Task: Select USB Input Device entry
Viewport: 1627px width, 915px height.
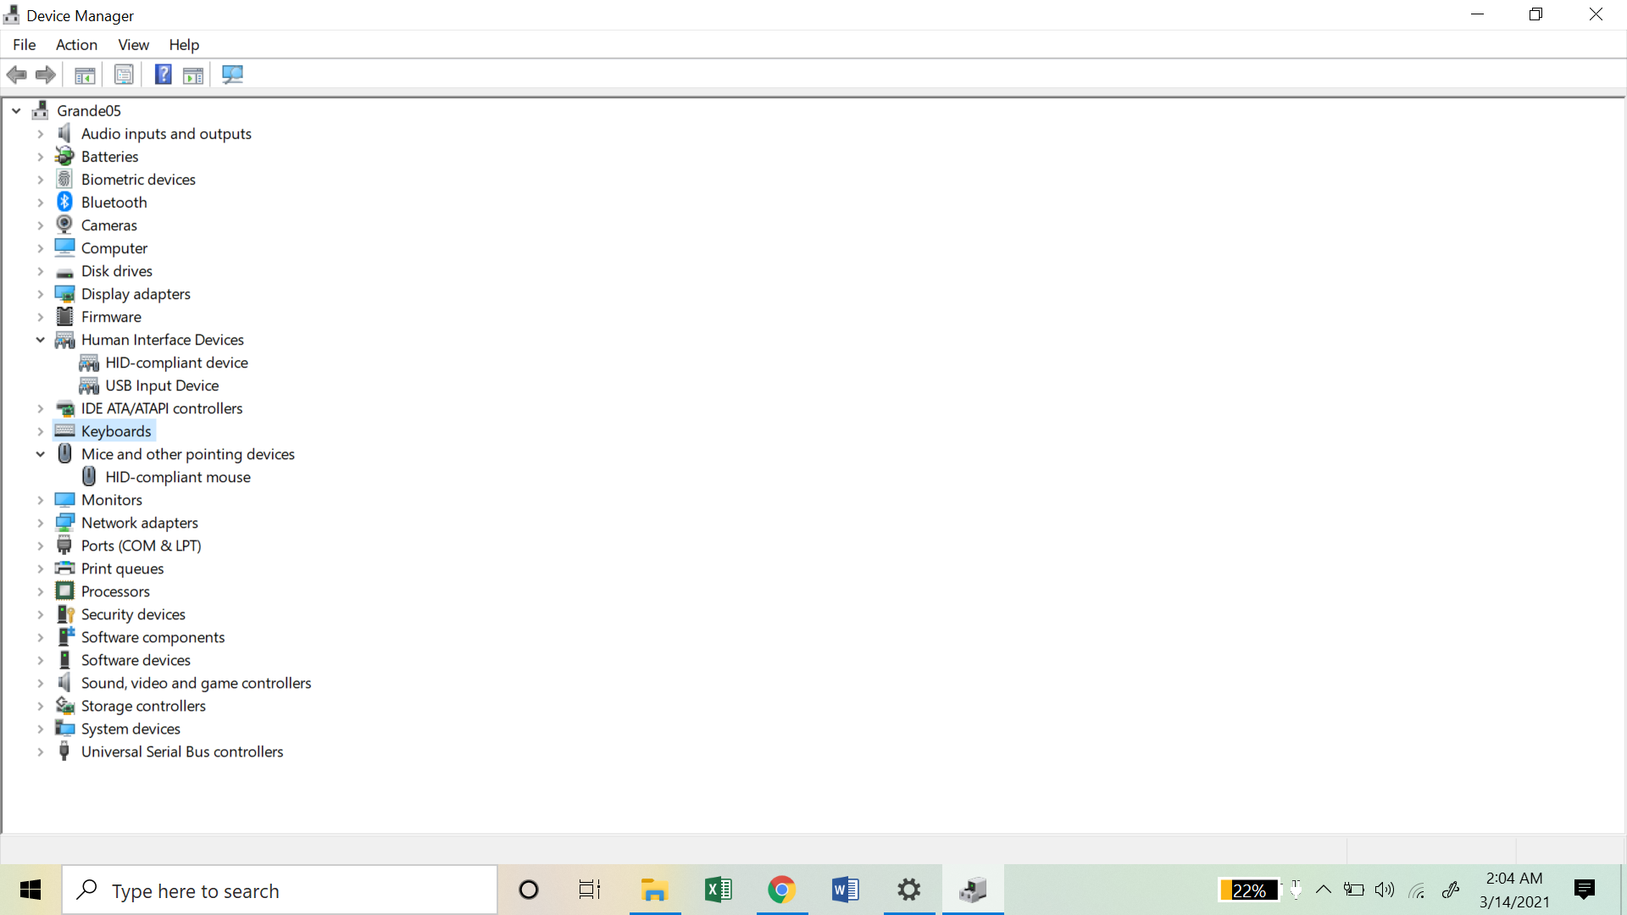Action: 162,385
